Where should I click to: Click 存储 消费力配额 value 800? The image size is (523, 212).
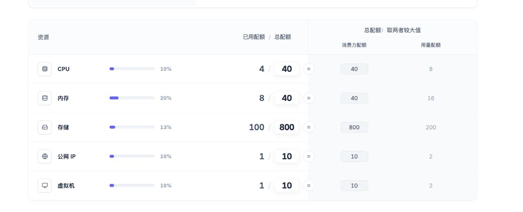(x=354, y=127)
